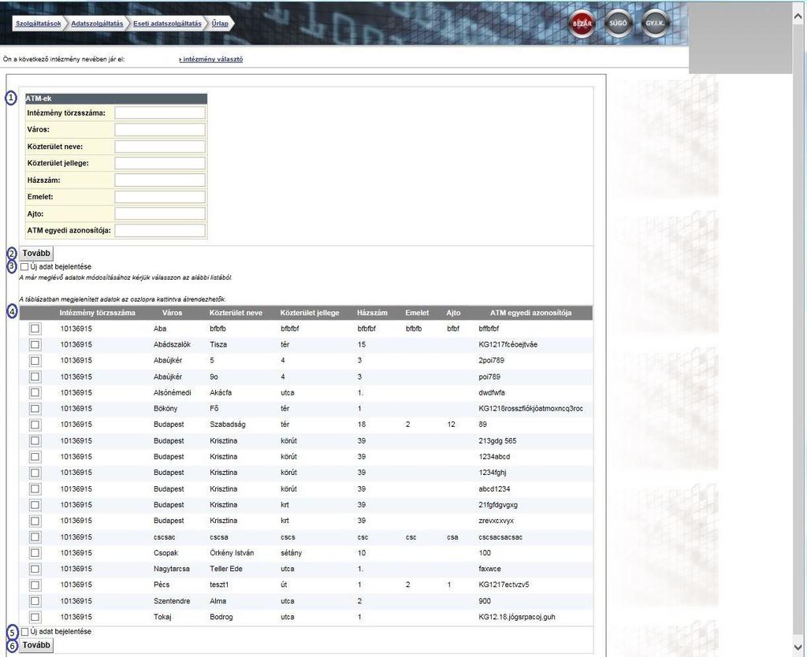Open the intézmény választó link
The height and width of the screenshot is (657, 807).
pyautogui.click(x=211, y=59)
